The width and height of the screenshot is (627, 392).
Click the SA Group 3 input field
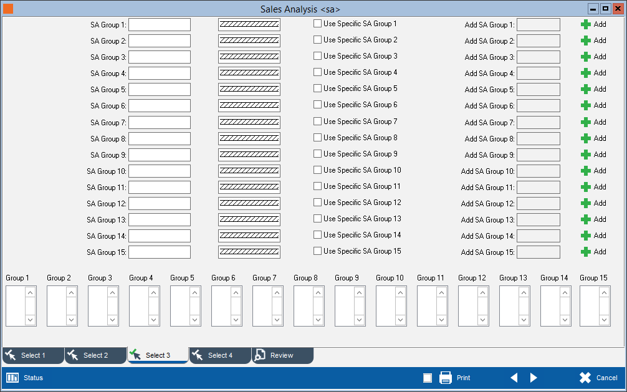pos(160,57)
